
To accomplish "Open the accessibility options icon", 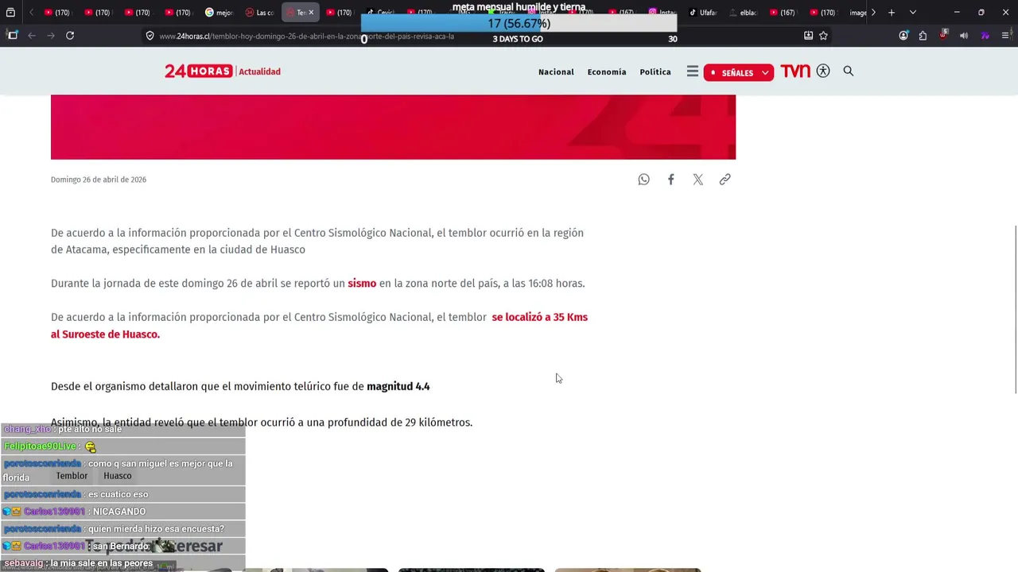I will tap(823, 71).
